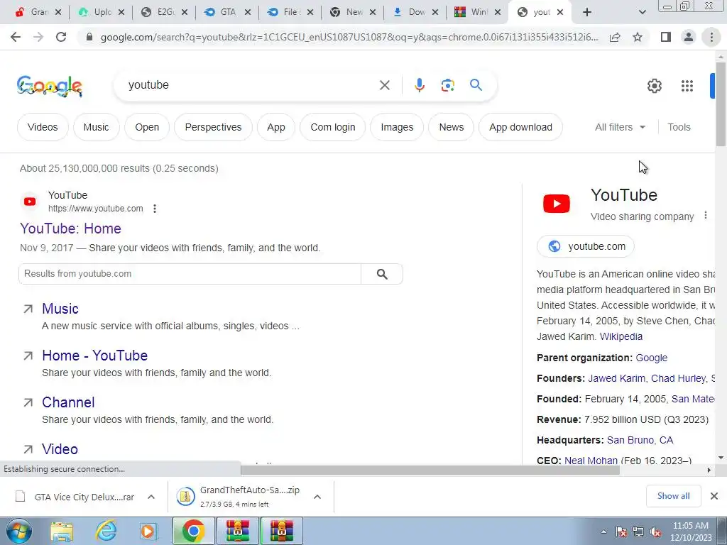727x545 pixels.
Task: Show hidden system tray icons
Action: click(603, 532)
